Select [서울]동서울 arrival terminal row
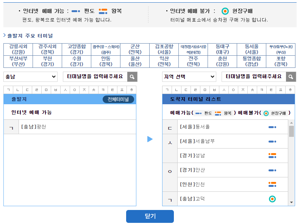This screenshot has width=300, height=224. 233,127
